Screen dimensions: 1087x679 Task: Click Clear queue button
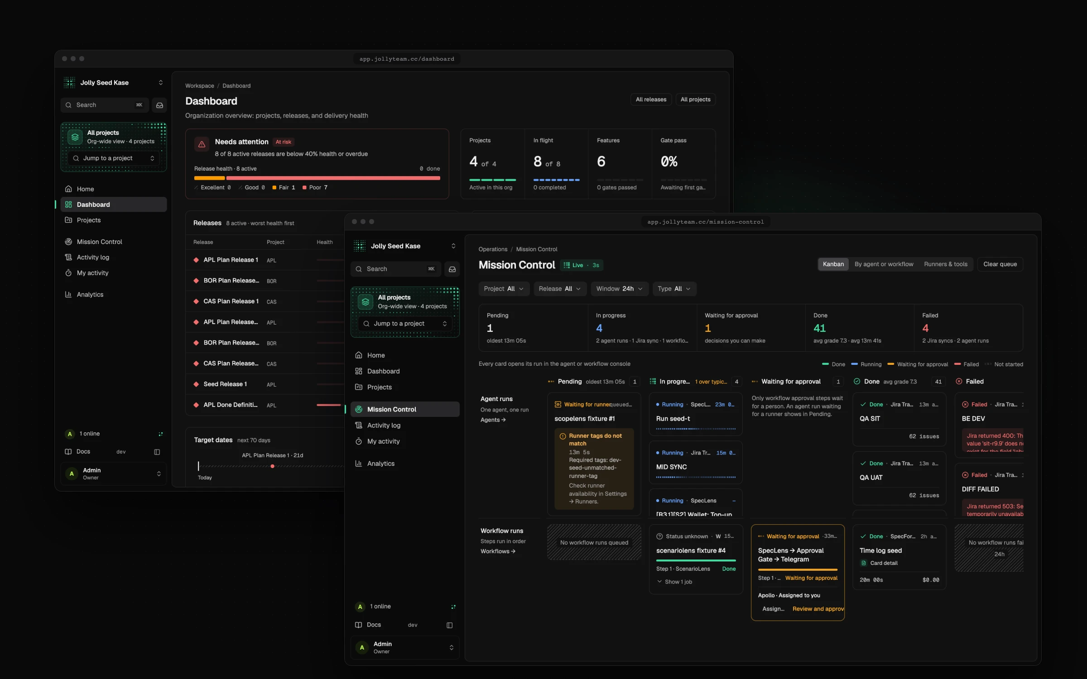click(1000, 264)
